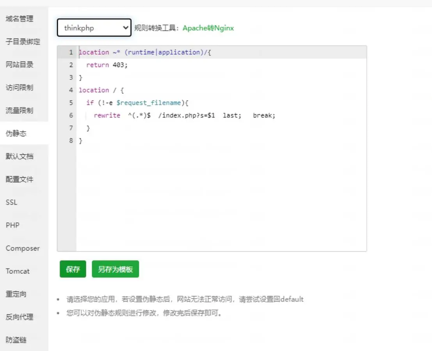Open the 默认文档 tab
This screenshot has height=351, width=432.
(20, 156)
